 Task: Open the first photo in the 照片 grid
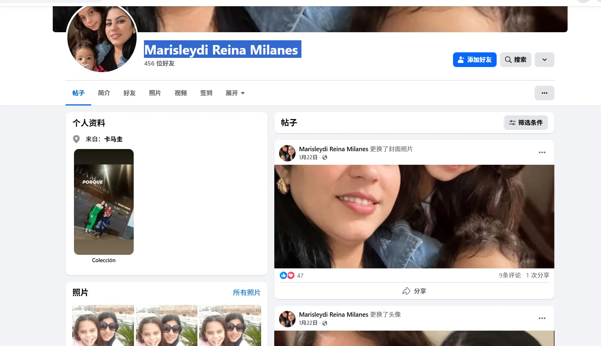[x=103, y=325]
